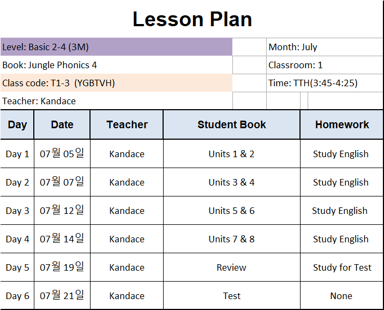The width and height of the screenshot is (384, 310).
Task: Select the Teacher: Kandace info cell
Action: (116, 101)
